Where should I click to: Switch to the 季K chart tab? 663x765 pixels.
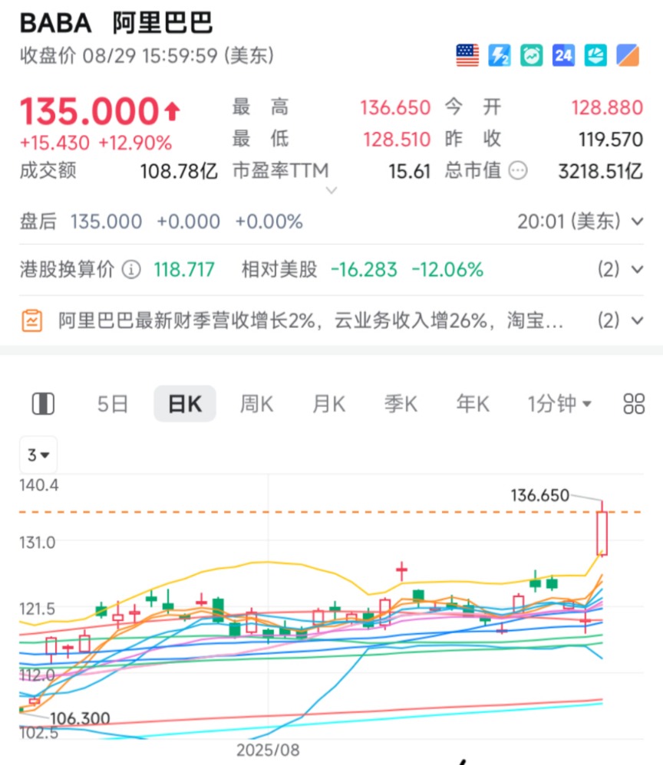(x=401, y=404)
